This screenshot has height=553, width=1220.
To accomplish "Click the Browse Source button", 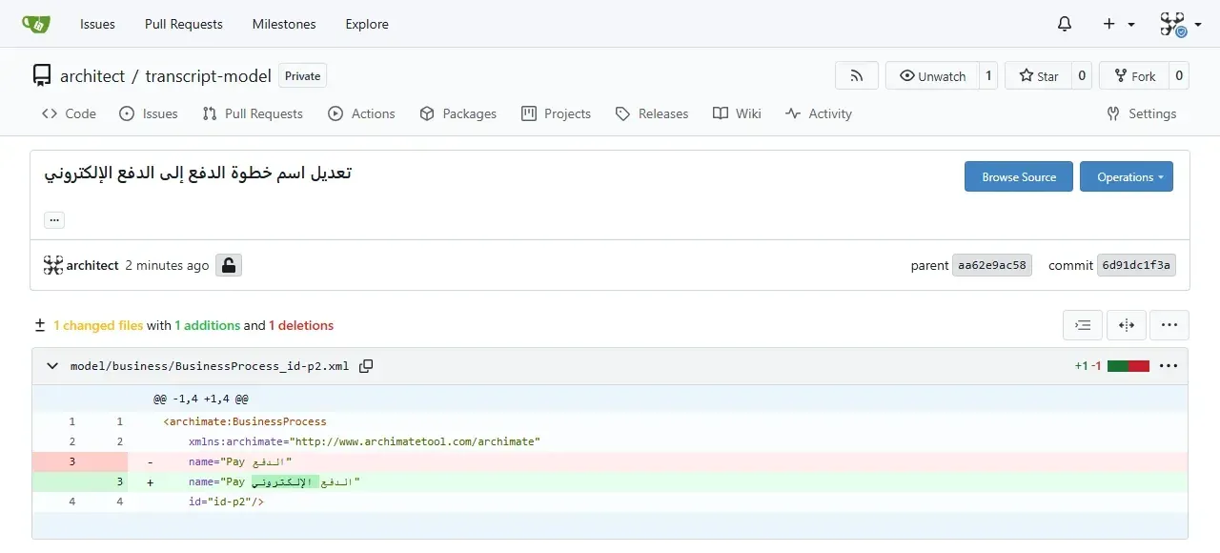I will (1019, 176).
